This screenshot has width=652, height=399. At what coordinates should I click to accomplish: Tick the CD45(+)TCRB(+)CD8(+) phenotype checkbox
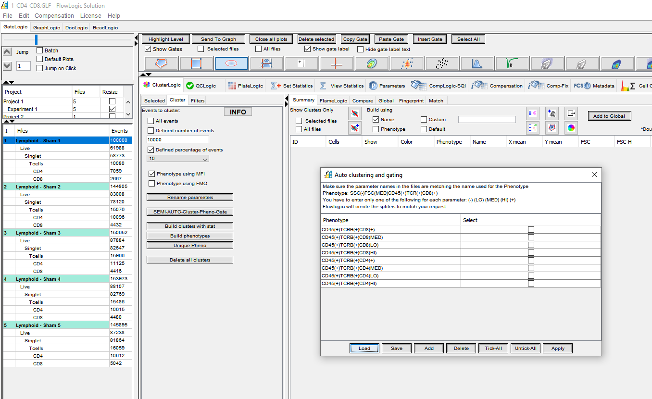point(531,230)
